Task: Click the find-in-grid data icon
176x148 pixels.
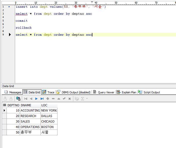Action: (x=18, y=99)
